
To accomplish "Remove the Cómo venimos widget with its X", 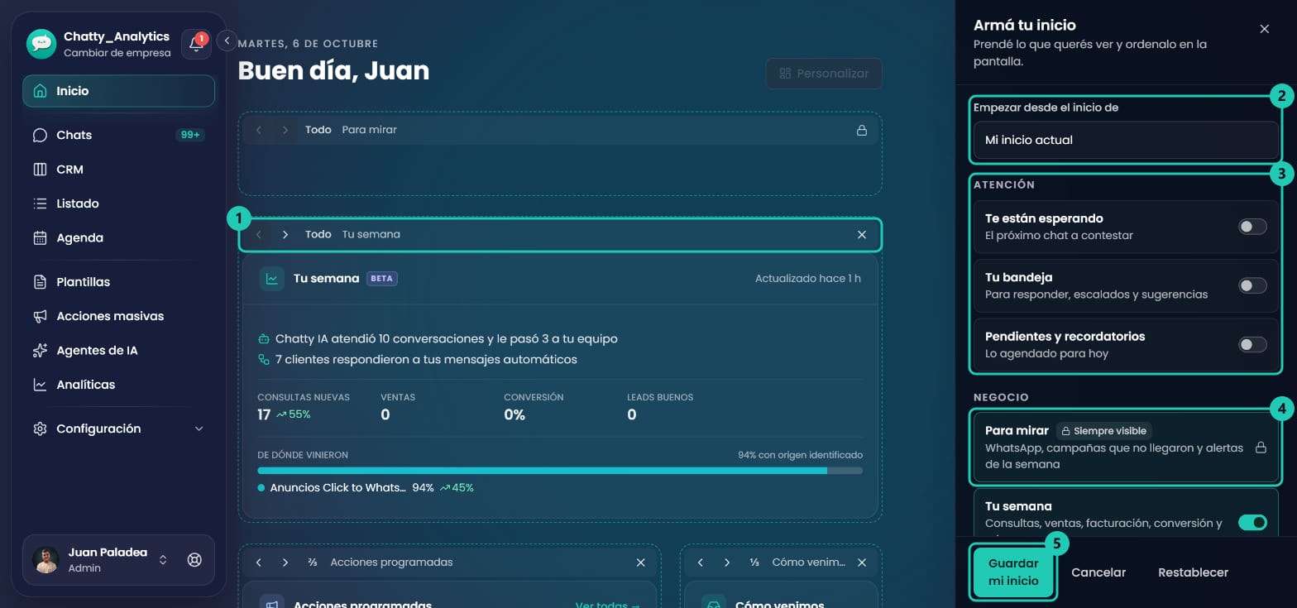I will tap(862, 563).
